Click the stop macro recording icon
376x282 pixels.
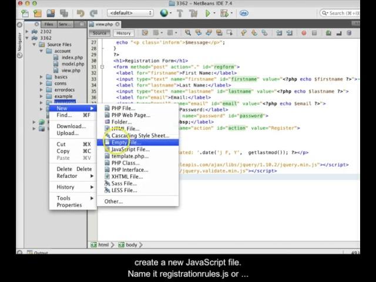[314, 33]
